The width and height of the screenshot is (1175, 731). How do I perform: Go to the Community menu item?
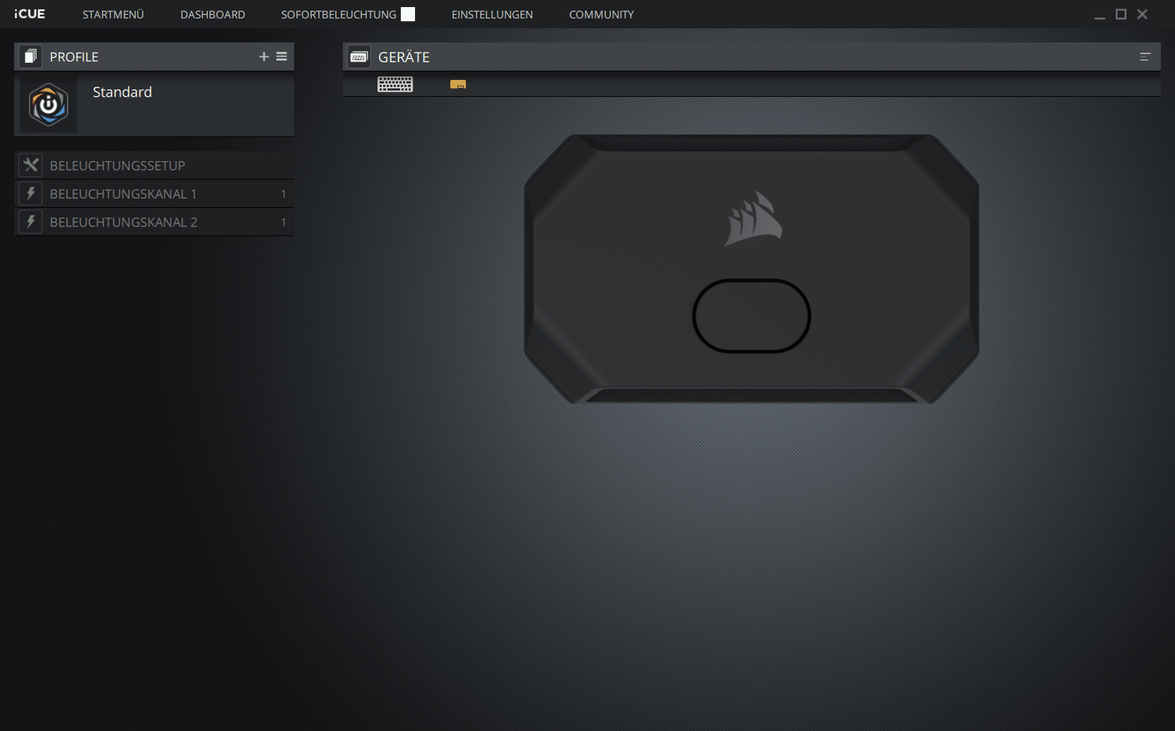601,14
